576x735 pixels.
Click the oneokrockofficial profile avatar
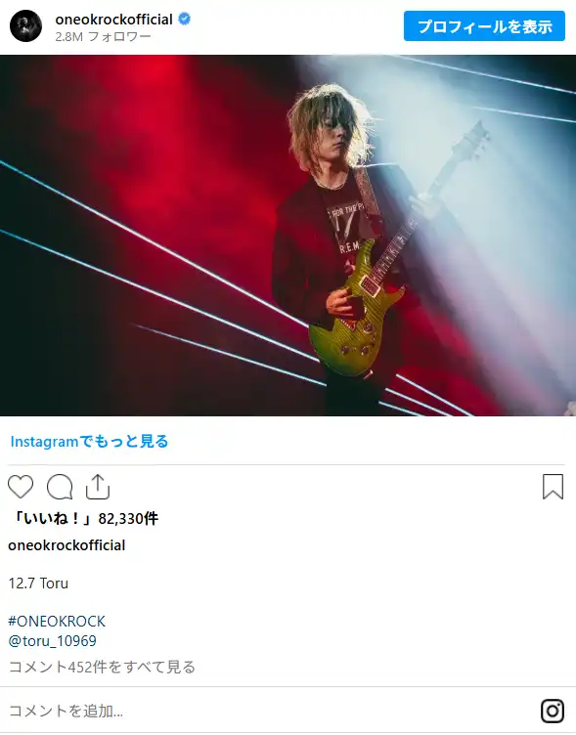coord(25,25)
